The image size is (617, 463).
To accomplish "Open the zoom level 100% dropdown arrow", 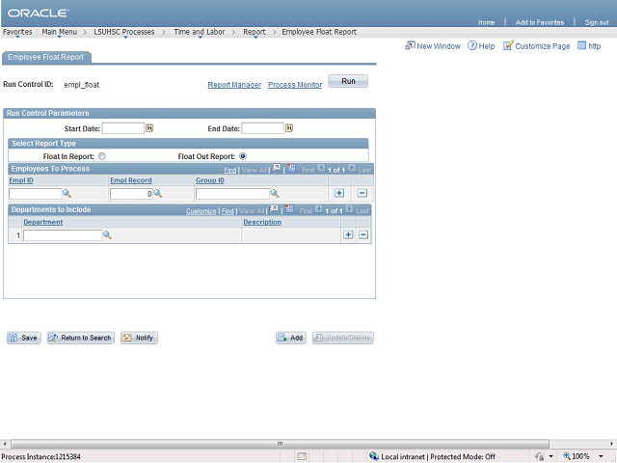I will pyautogui.click(x=601, y=456).
